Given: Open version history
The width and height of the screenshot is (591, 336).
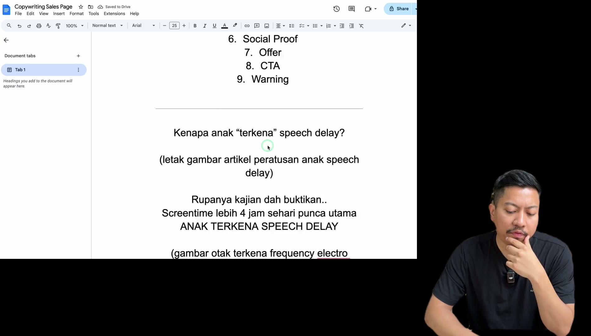Looking at the screenshot, I should [x=337, y=9].
